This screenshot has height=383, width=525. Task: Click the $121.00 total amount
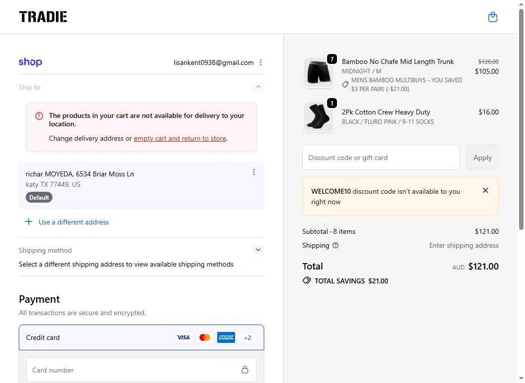(x=483, y=266)
